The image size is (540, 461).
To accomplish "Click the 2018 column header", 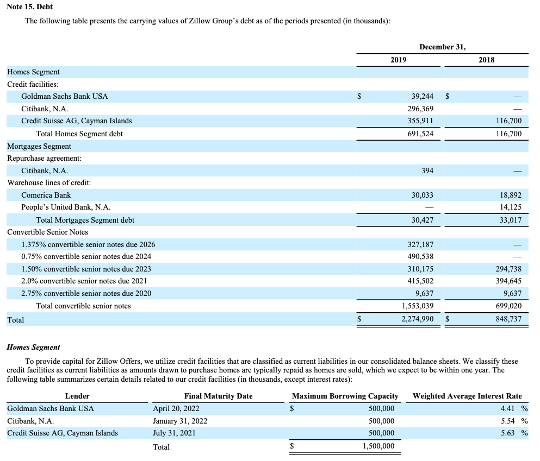I will (x=487, y=60).
